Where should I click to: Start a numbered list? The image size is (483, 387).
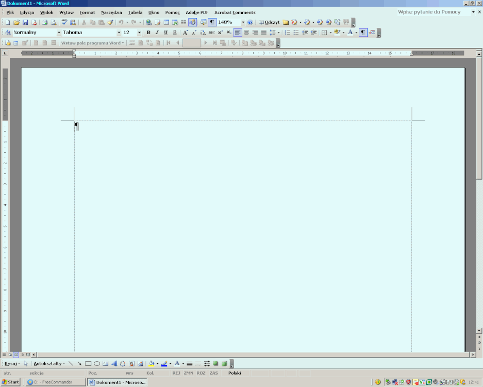click(288, 33)
